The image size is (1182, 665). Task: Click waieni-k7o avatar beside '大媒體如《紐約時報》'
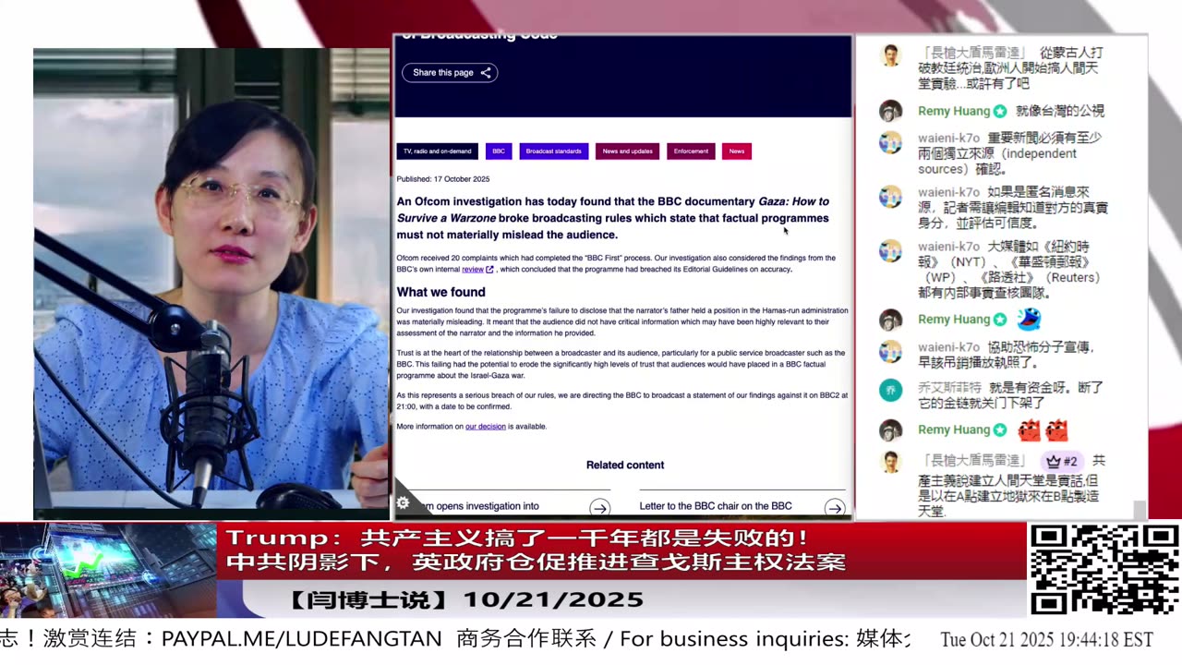click(891, 251)
